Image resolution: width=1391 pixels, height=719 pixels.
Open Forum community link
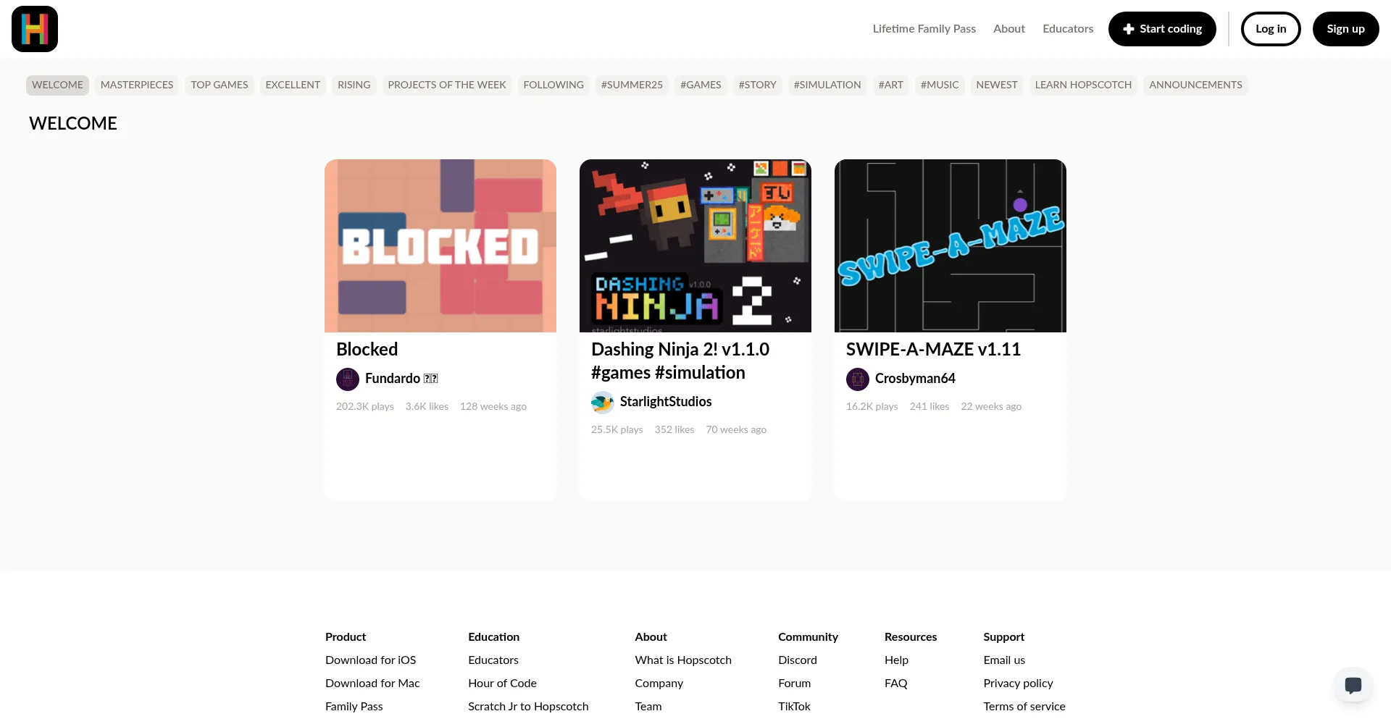(x=795, y=684)
